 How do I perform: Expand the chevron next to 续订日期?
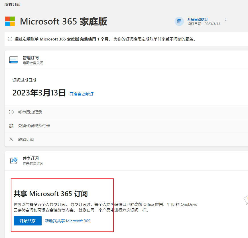click(x=225, y=20)
